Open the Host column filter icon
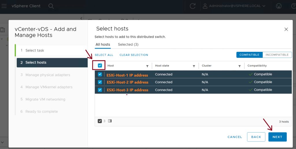 (x=147, y=66)
